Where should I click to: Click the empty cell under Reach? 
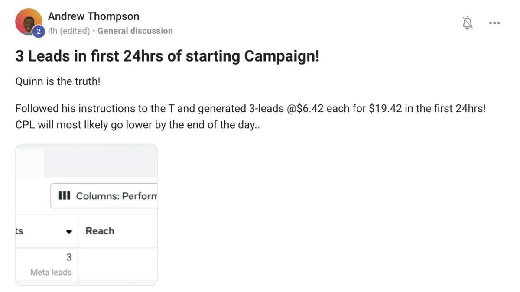coord(117,265)
